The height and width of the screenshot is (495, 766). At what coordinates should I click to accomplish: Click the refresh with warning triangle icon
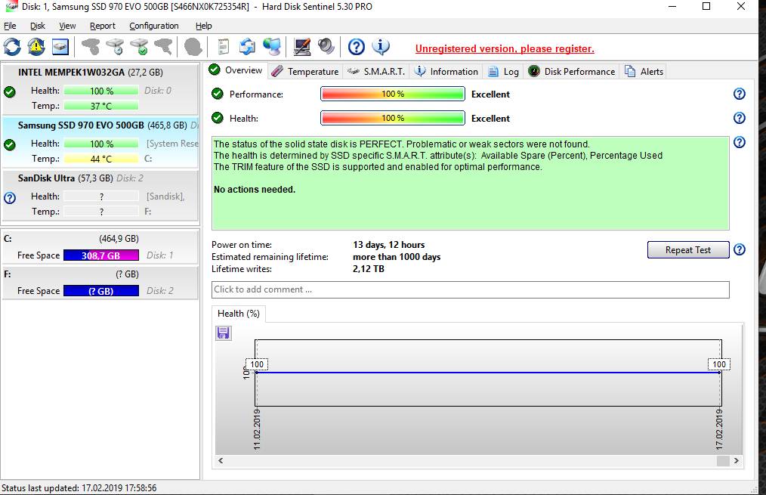(x=36, y=47)
